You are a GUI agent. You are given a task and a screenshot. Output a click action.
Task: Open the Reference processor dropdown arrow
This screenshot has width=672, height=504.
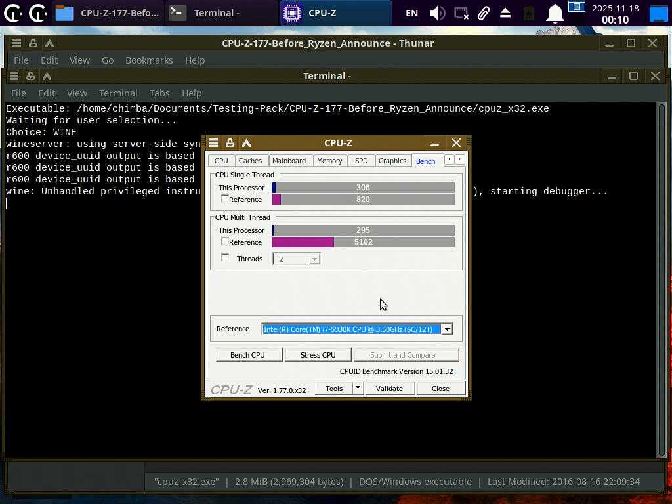(x=447, y=329)
